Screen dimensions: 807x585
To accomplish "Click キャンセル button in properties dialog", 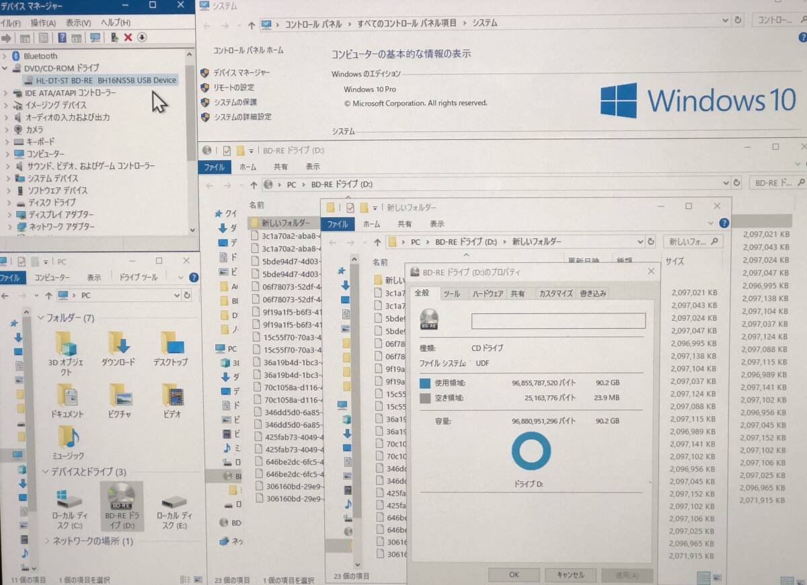I will (x=570, y=576).
